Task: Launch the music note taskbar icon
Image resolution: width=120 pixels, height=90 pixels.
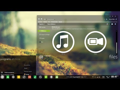Action: (24, 77)
